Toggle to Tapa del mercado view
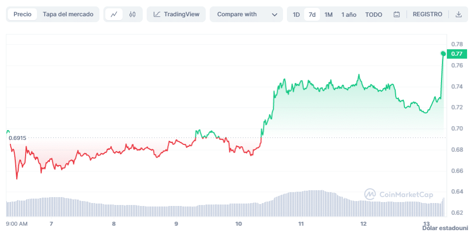This screenshot has height=239, width=471. 68,14
